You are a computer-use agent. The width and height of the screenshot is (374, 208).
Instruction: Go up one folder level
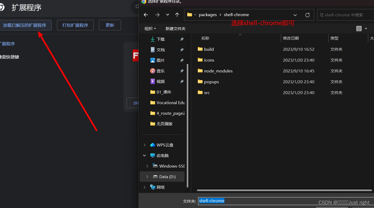coord(177,15)
